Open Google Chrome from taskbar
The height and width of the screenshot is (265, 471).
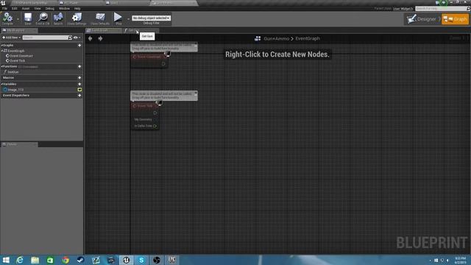click(x=65, y=260)
